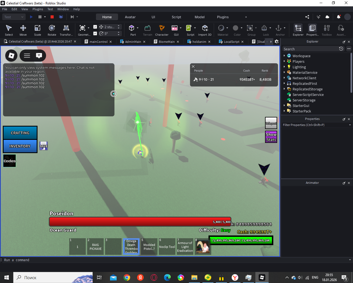Open Google Chrome from the taskbar
353x283 pixels.
tap(127, 277)
